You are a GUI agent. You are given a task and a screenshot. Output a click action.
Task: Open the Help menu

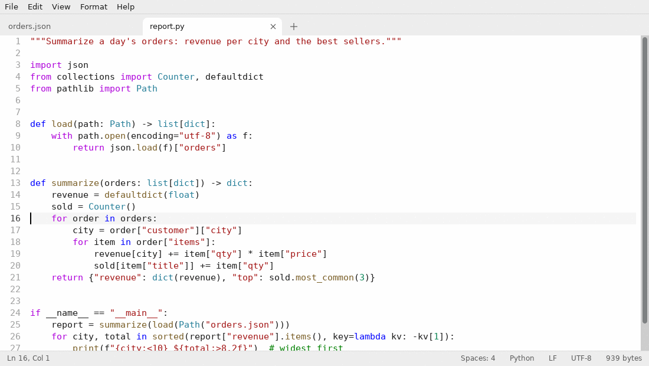[126, 6]
